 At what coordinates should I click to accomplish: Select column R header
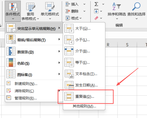[108, 45]
